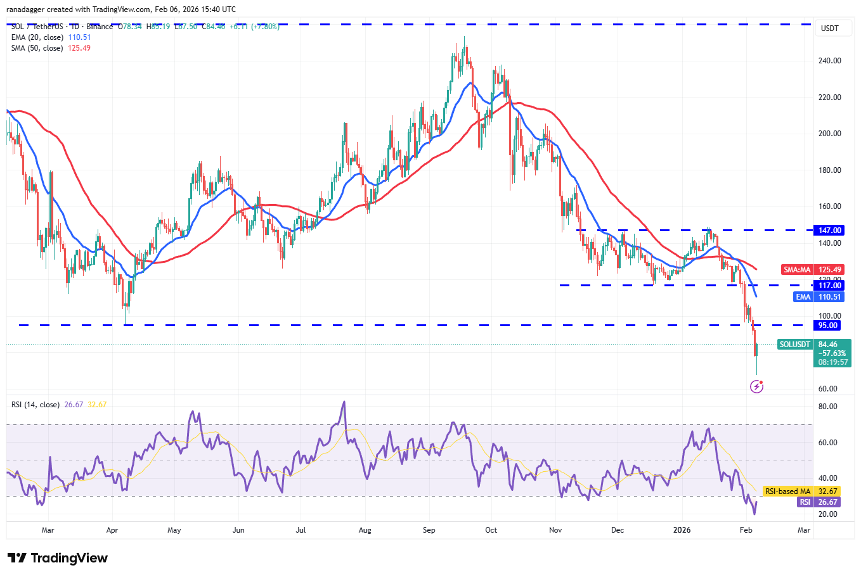
Task: Click the 2026 label on time axis
Action: pyautogui.click(x=682, y=530)
